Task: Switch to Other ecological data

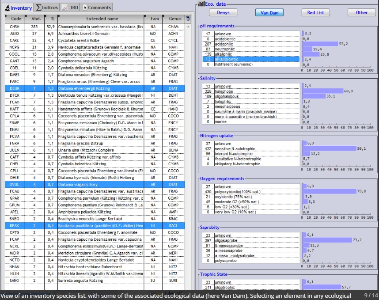Action: click(x=361, y=13)
